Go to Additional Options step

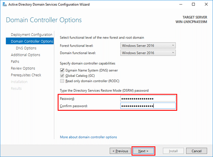26,55
